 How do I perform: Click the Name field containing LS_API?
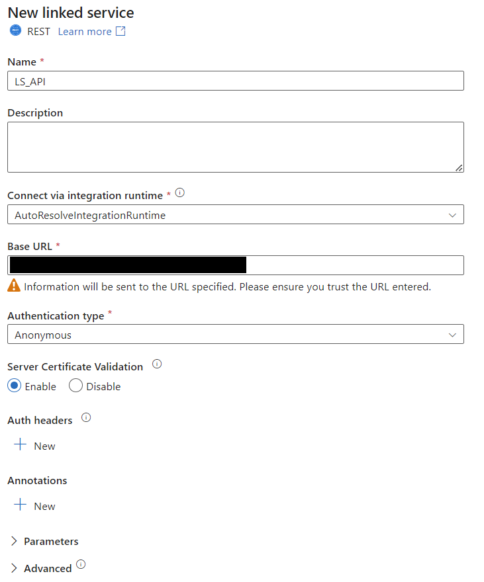point(236,81)
